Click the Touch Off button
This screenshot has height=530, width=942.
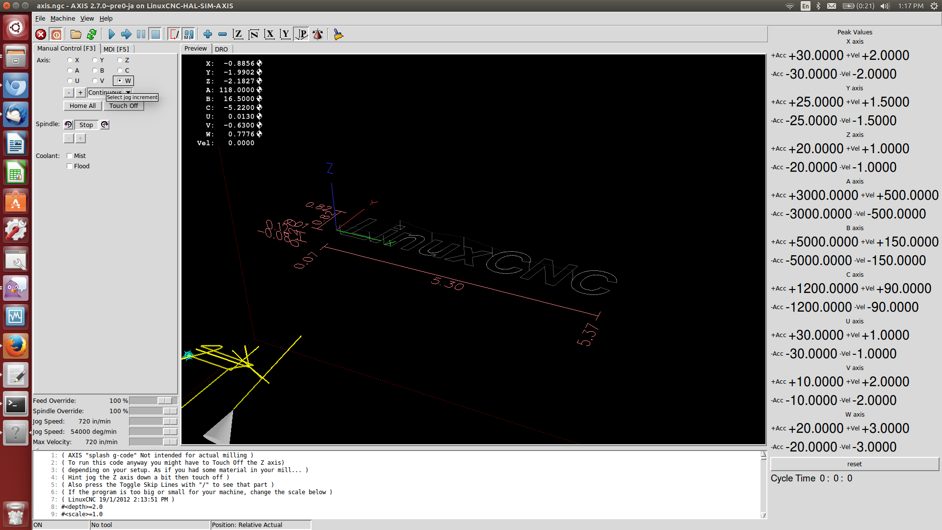pos(124,106)
